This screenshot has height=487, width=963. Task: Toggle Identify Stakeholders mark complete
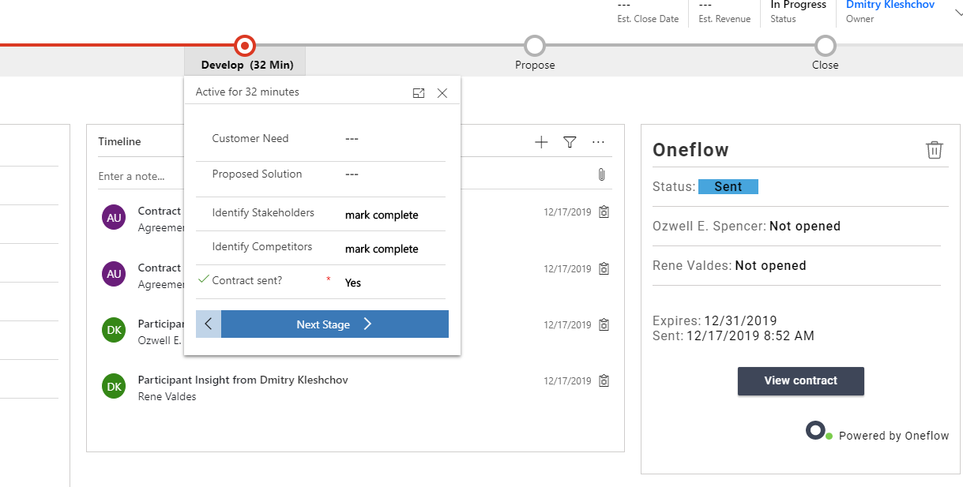(x=382, y=215)
